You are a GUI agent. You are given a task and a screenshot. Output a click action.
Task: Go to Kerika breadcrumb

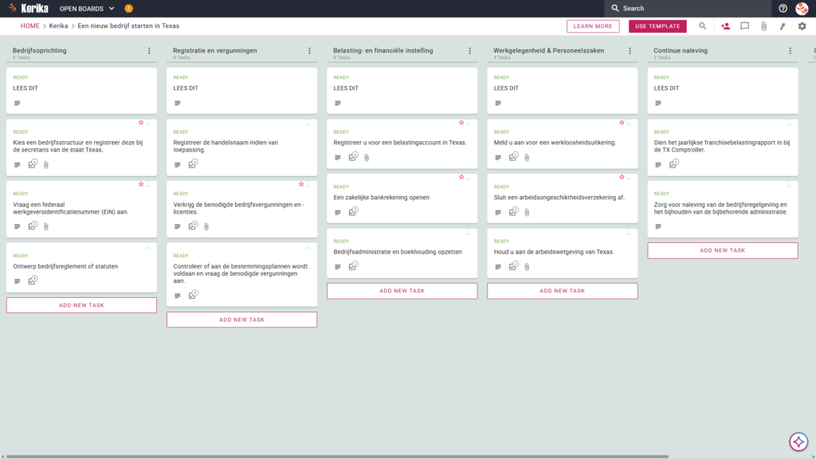[x=58, y=26]
